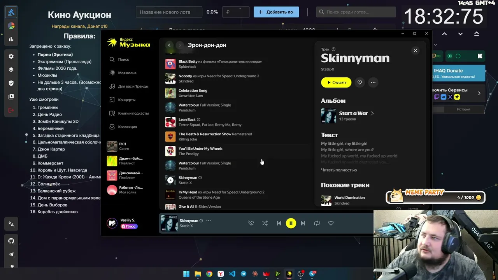Viewport: 498px width, 280px height.
Task: Toggle the dislike button in the player bar
Action: coord(251,223)
